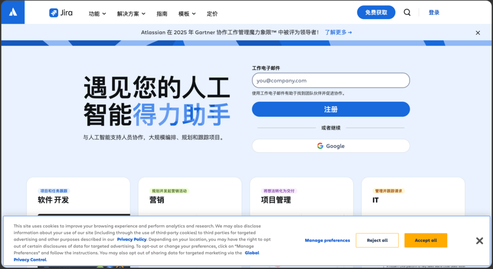The image size is (493, 269).
Task: Close the cookie consent banner
Action: pyautogui.click(x=479, y=241)
